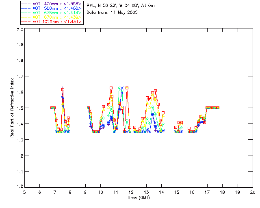Click the 1.0 y-axis tick label

coord(20,186)
